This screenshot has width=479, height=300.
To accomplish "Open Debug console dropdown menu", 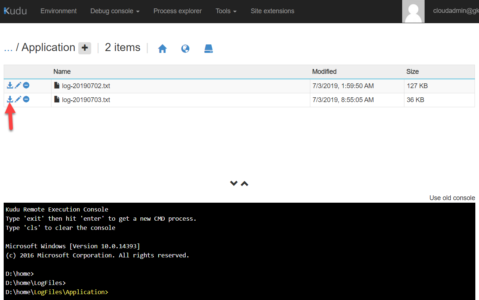I will coord(115,11).
